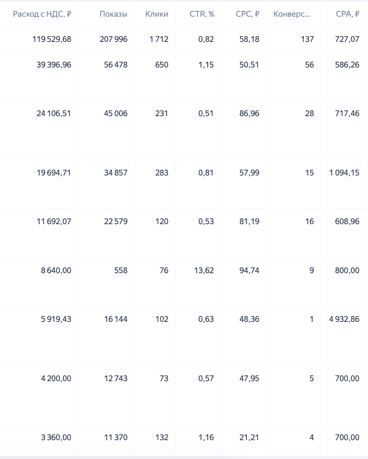Screen dimensions: 368x459
Task: Select the clicks total cell 1 712
Action: (x=159, y=39)
